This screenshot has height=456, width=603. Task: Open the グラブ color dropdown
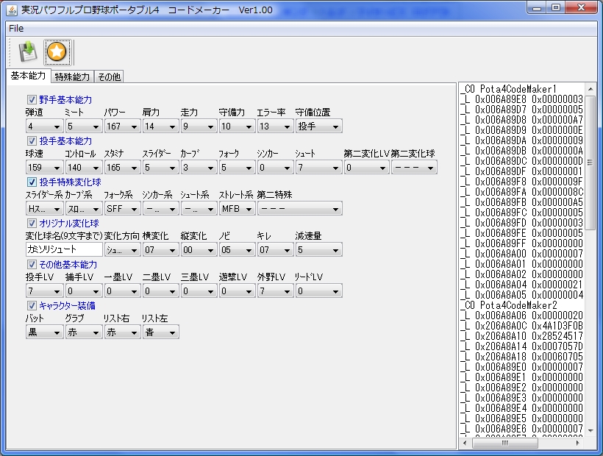click(x=83, y=332)
